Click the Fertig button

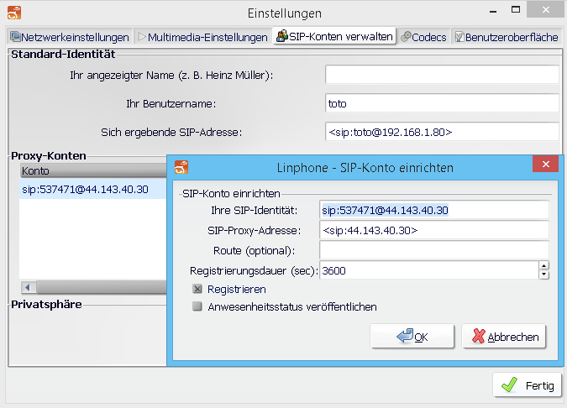(x=528, y=385)
